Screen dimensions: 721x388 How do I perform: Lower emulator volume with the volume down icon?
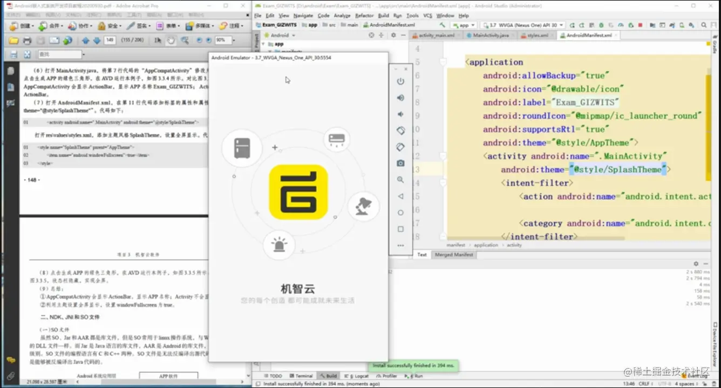pyautogui.click(x=400, y=114)
